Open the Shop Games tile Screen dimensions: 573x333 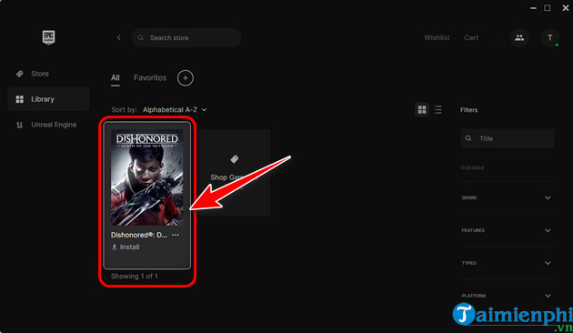pyautogui.click(x=235, y=172)
